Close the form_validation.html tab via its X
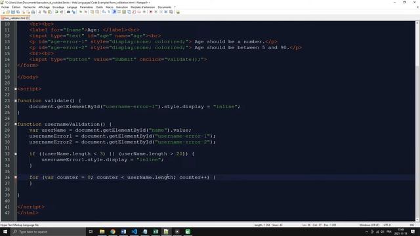420x236 pixels. point(28,18)
